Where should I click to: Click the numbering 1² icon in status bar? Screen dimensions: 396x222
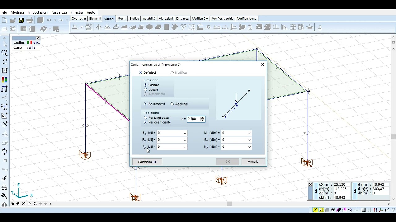[x=386, y=210]
